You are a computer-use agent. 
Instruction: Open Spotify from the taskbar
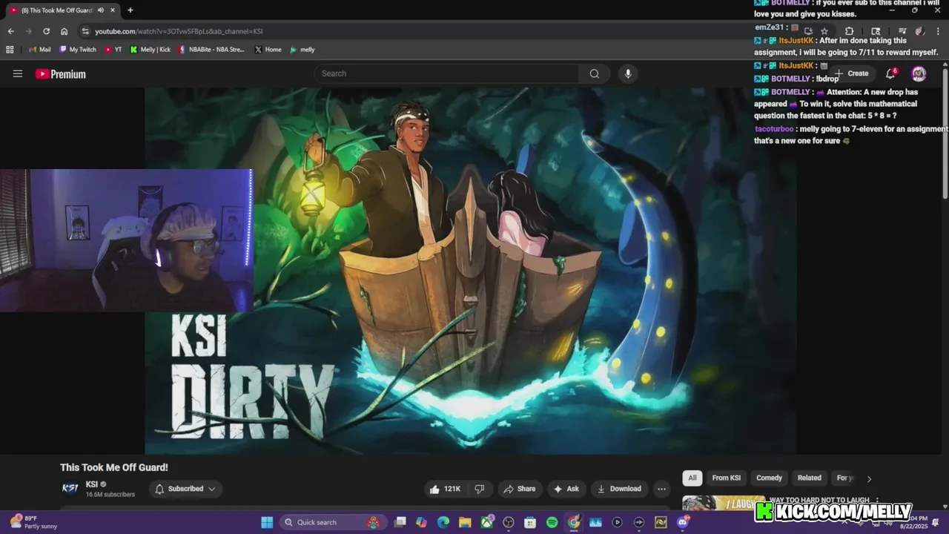[x=552, y=522]
